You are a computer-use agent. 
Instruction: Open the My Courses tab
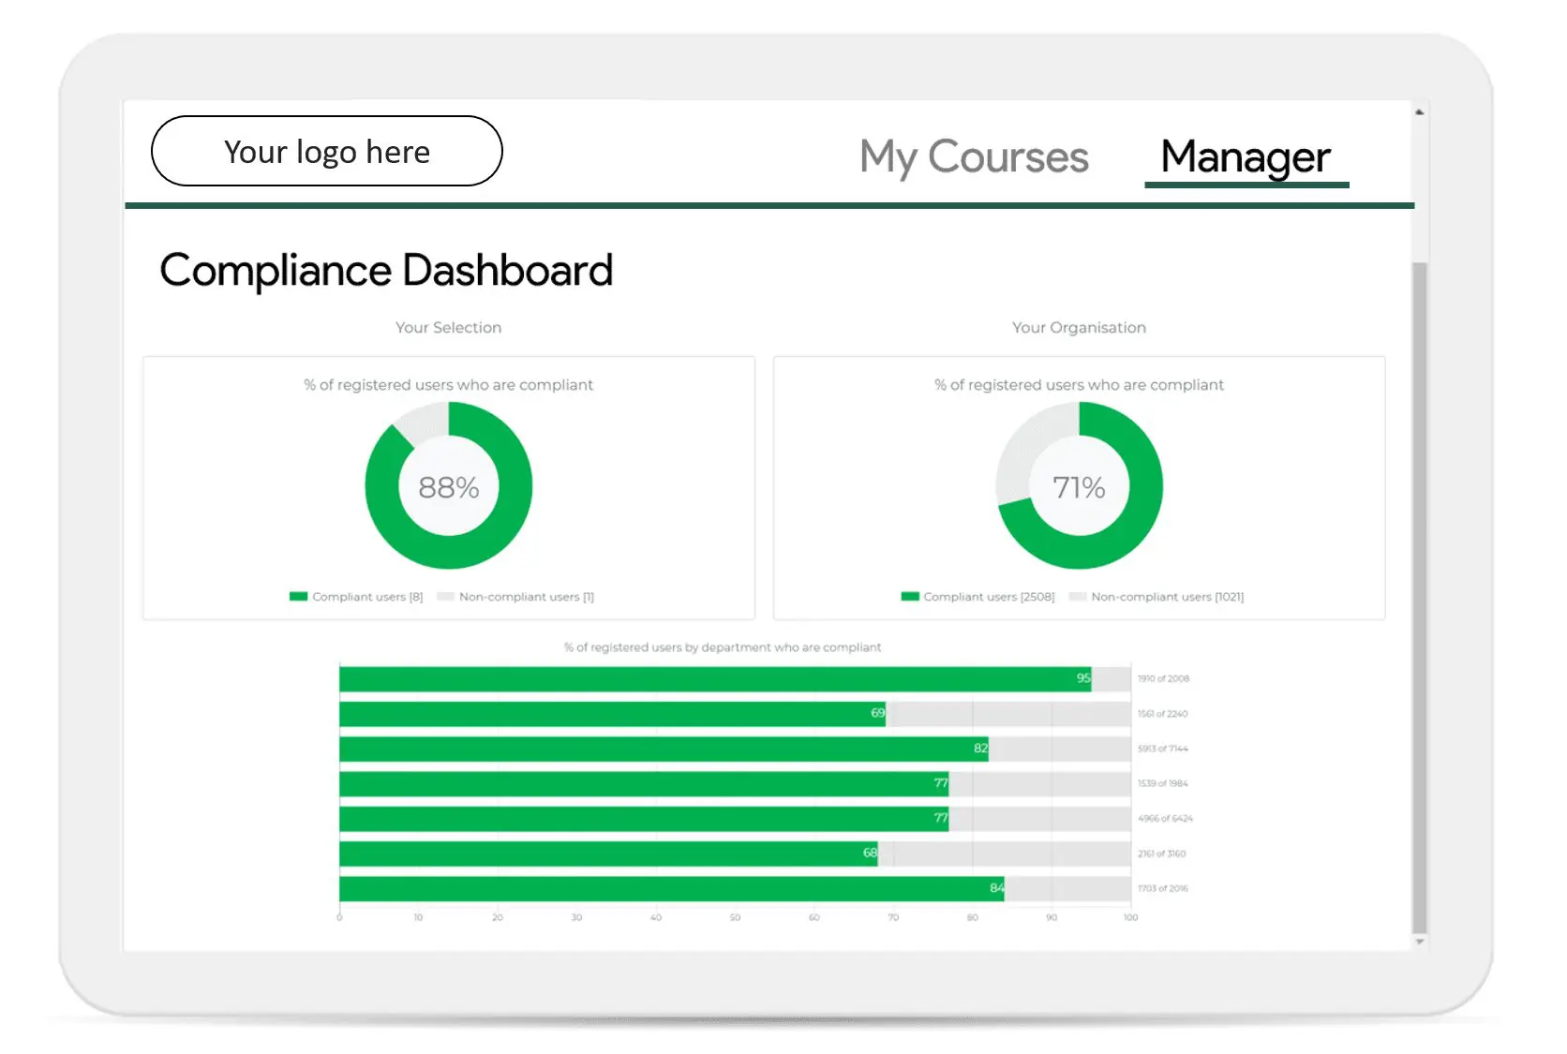[974, 157]
